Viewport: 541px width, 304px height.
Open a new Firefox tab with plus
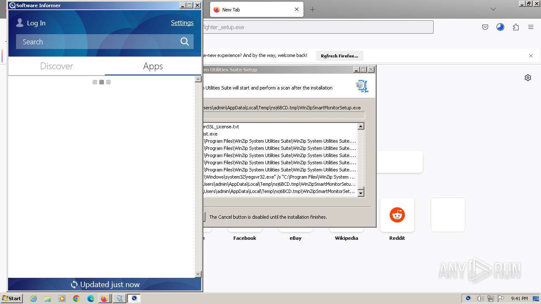[312, 9]
